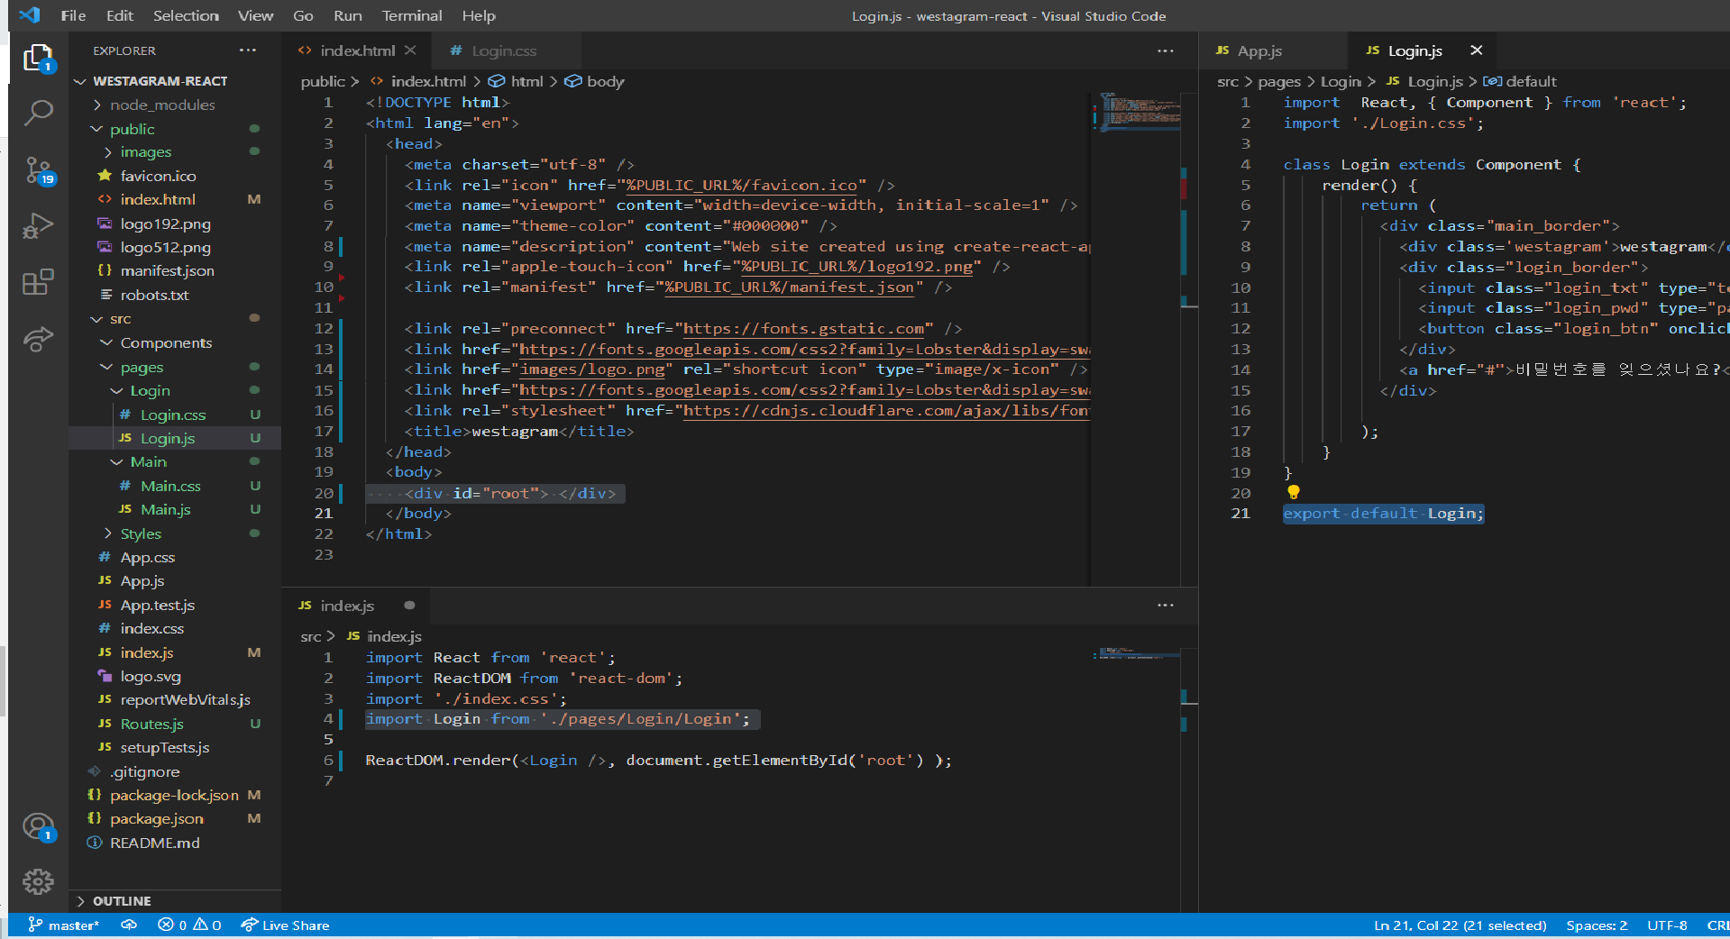Start Live Share from status bar
1730x939 pixels.
[285, 925]
